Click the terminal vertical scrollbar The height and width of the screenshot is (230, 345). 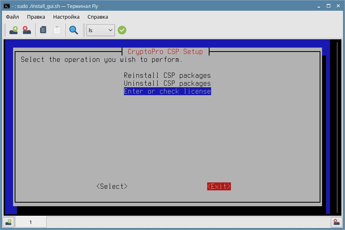pyautogui.click(x=337, y=126)
